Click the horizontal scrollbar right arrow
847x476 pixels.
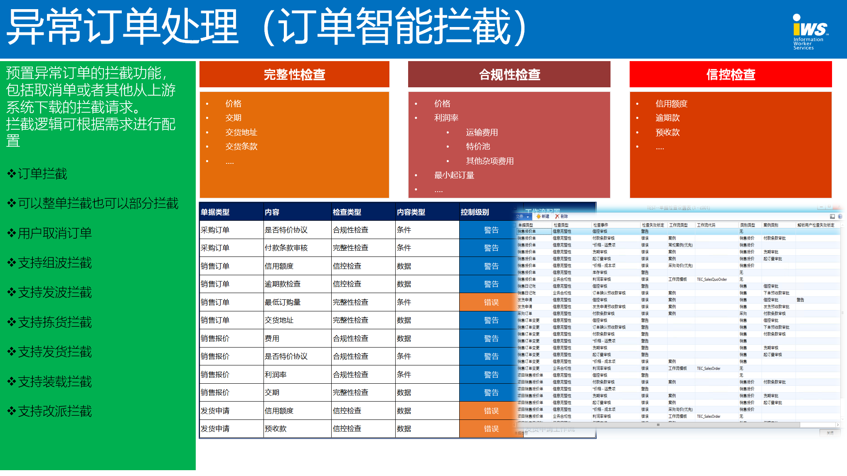(838, 425)
